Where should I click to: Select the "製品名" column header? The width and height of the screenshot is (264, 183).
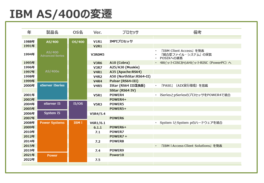[x=52, y=32]
